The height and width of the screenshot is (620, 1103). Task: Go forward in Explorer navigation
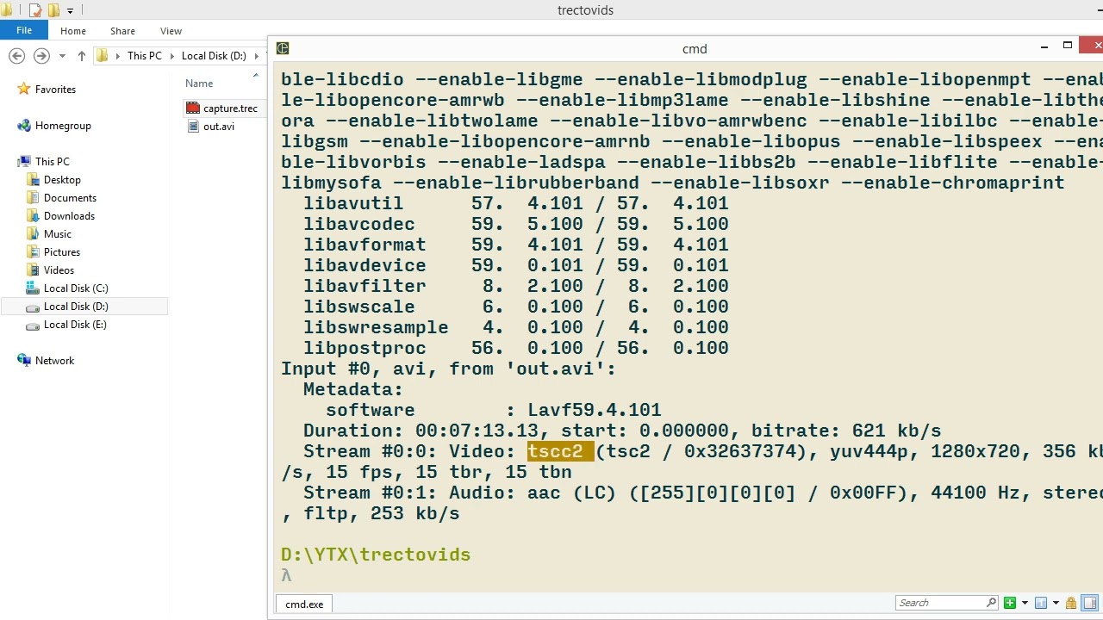[x=41, y=56]
